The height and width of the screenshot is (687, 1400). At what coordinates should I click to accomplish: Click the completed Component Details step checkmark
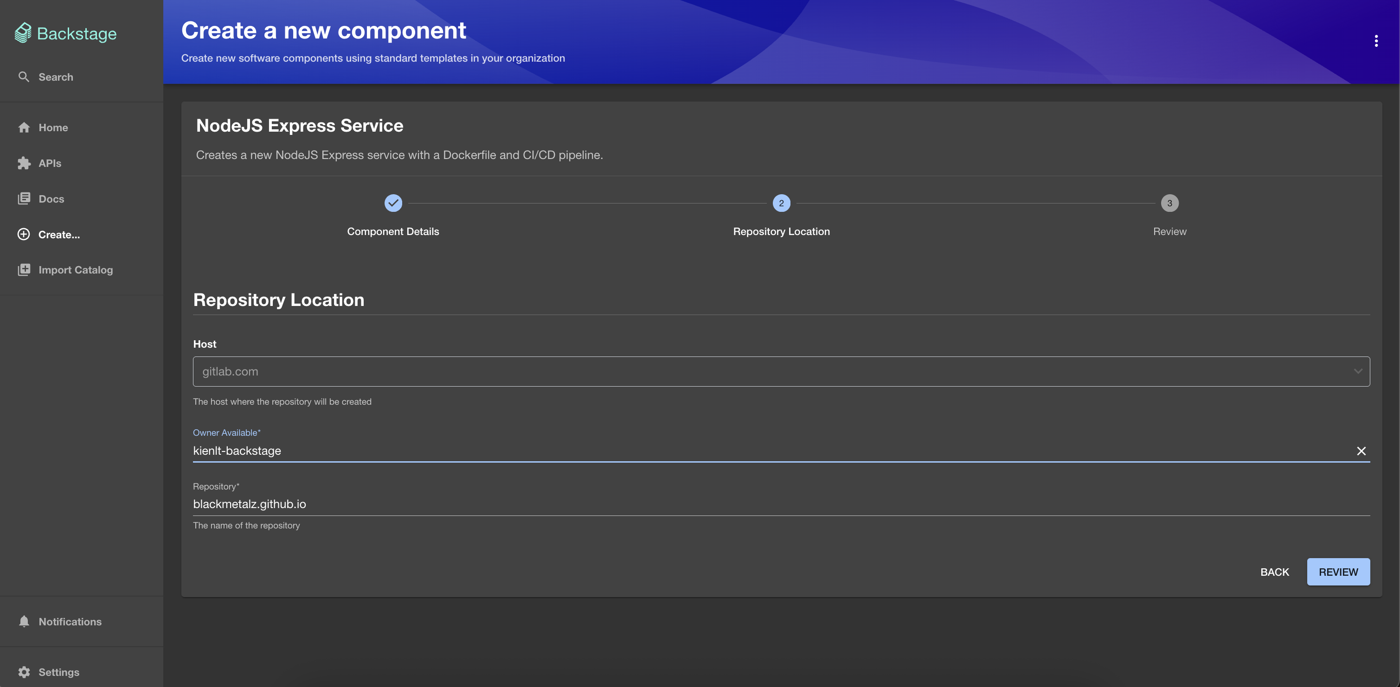point(393,203)
